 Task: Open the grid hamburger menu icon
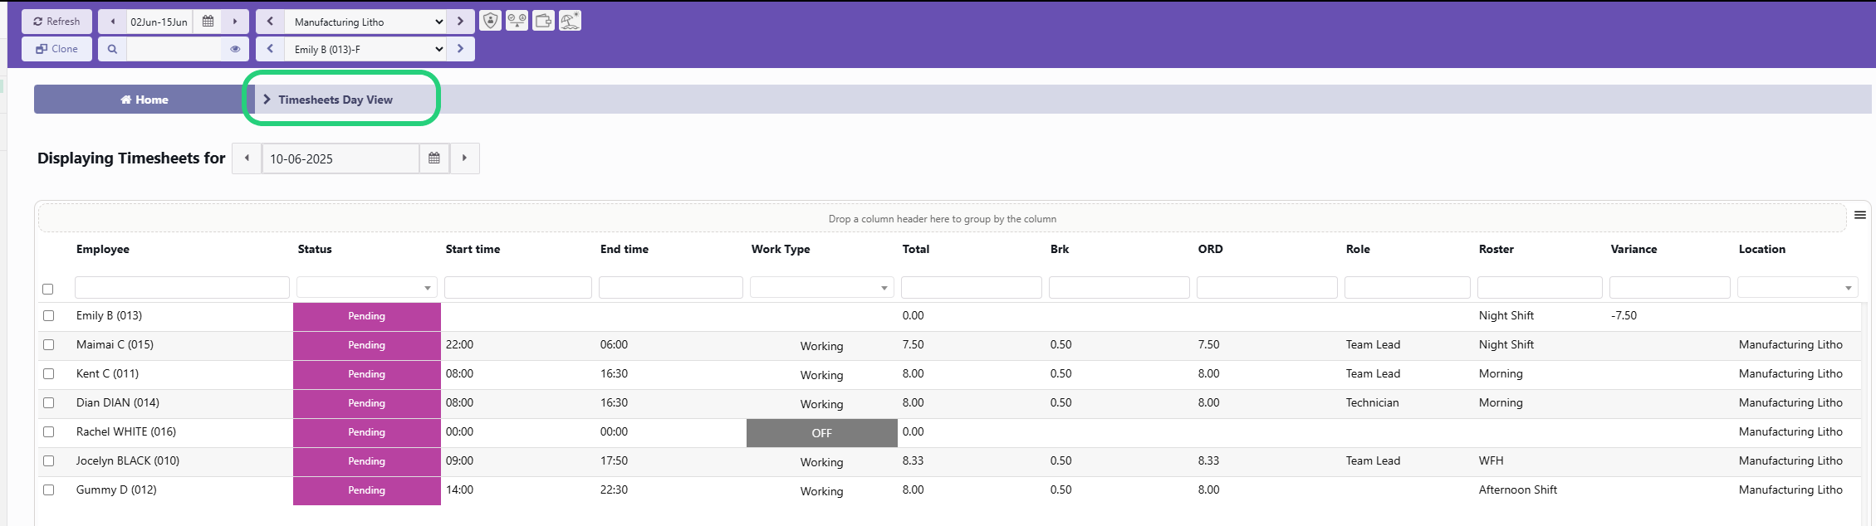pos(1859,216)
